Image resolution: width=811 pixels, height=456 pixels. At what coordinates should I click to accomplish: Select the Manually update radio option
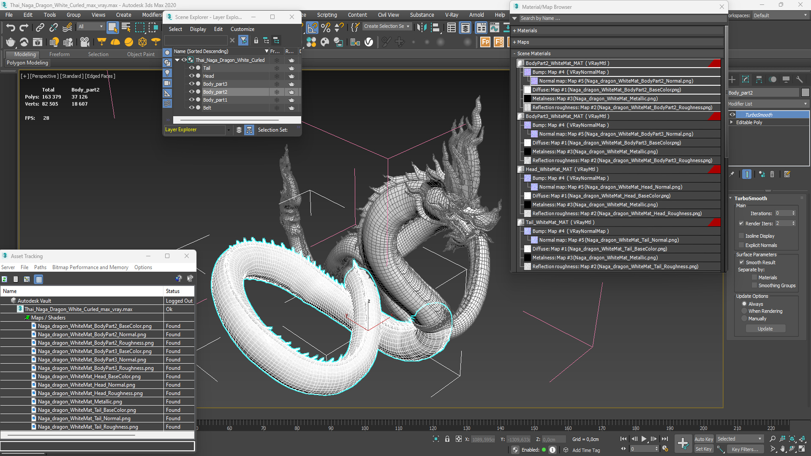744,319
